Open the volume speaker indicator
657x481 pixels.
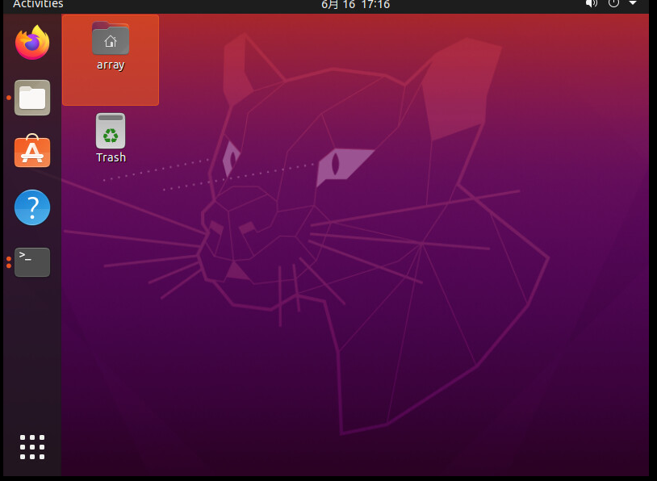(591, 4)
